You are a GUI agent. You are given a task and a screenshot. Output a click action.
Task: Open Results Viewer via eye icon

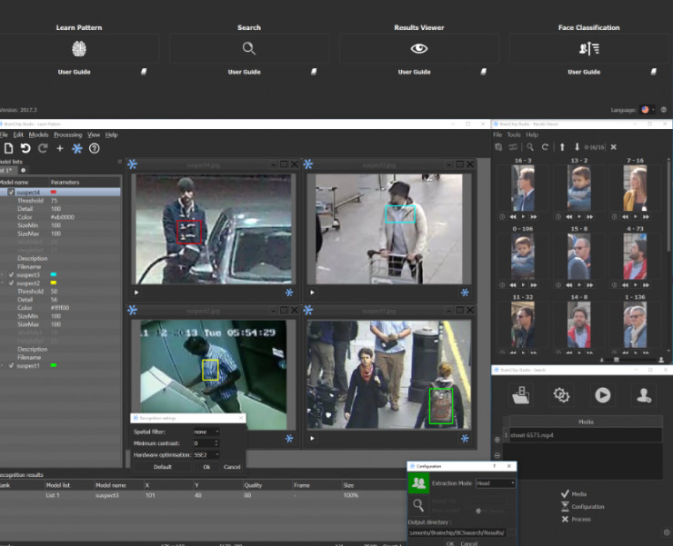pos(418,49)
